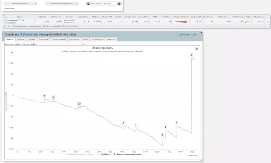Tick the select-all checkbox in table header

click(x=4, y=17)
